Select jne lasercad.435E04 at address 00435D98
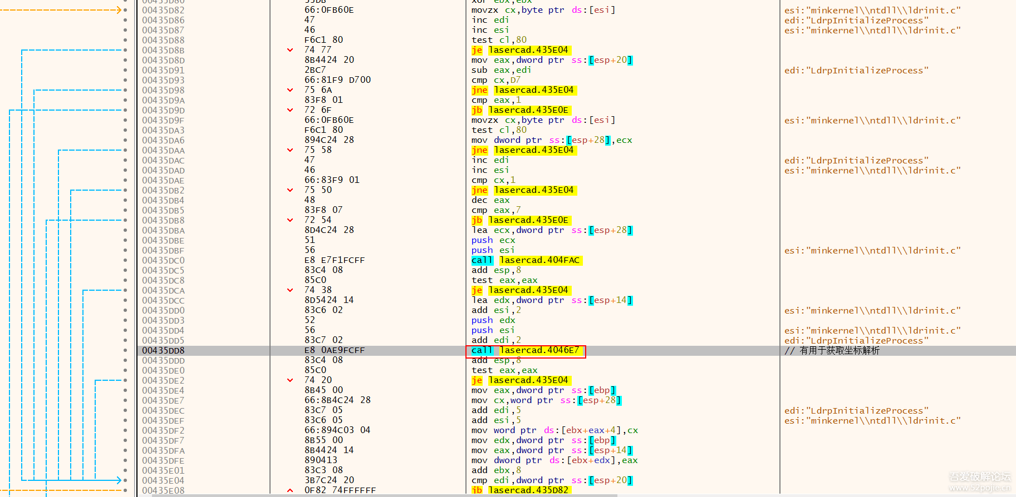This screenshot has width=1016, height=497. [x=523, y=90]
